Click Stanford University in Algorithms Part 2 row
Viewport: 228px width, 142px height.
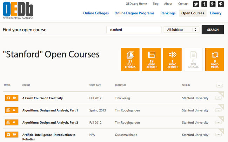(195, 122)
